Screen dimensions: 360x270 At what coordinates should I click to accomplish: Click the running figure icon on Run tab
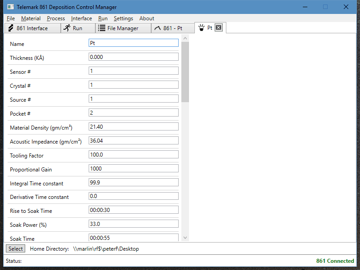pos(67,28)
